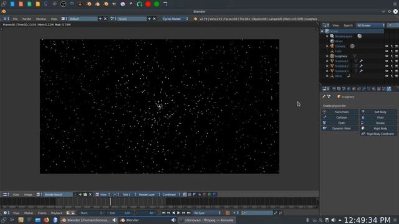Open the Render Layers properties tab icon
This screenshot has height=224, width=399.
339,89
